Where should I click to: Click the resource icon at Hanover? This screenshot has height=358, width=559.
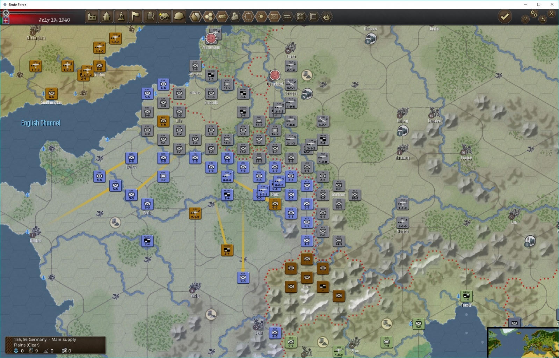tap(371, 38)
